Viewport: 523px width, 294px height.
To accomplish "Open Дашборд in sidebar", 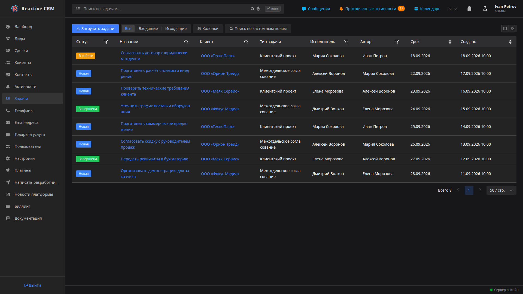I will [32, 27].
